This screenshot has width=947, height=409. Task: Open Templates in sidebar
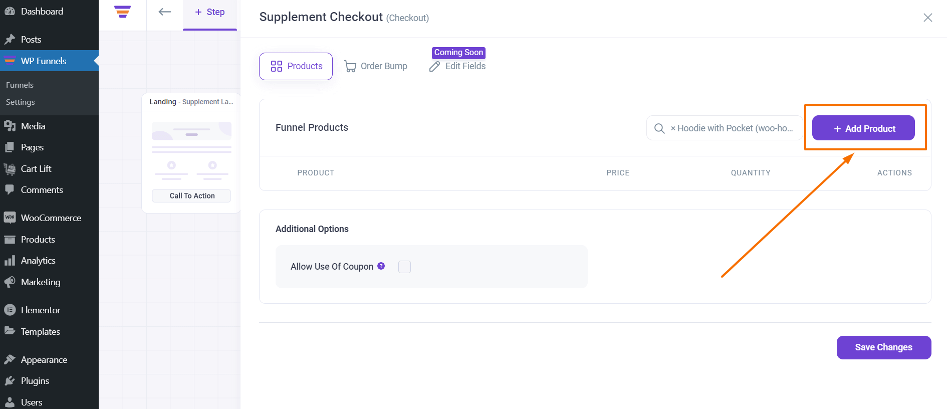pos(41,331)
